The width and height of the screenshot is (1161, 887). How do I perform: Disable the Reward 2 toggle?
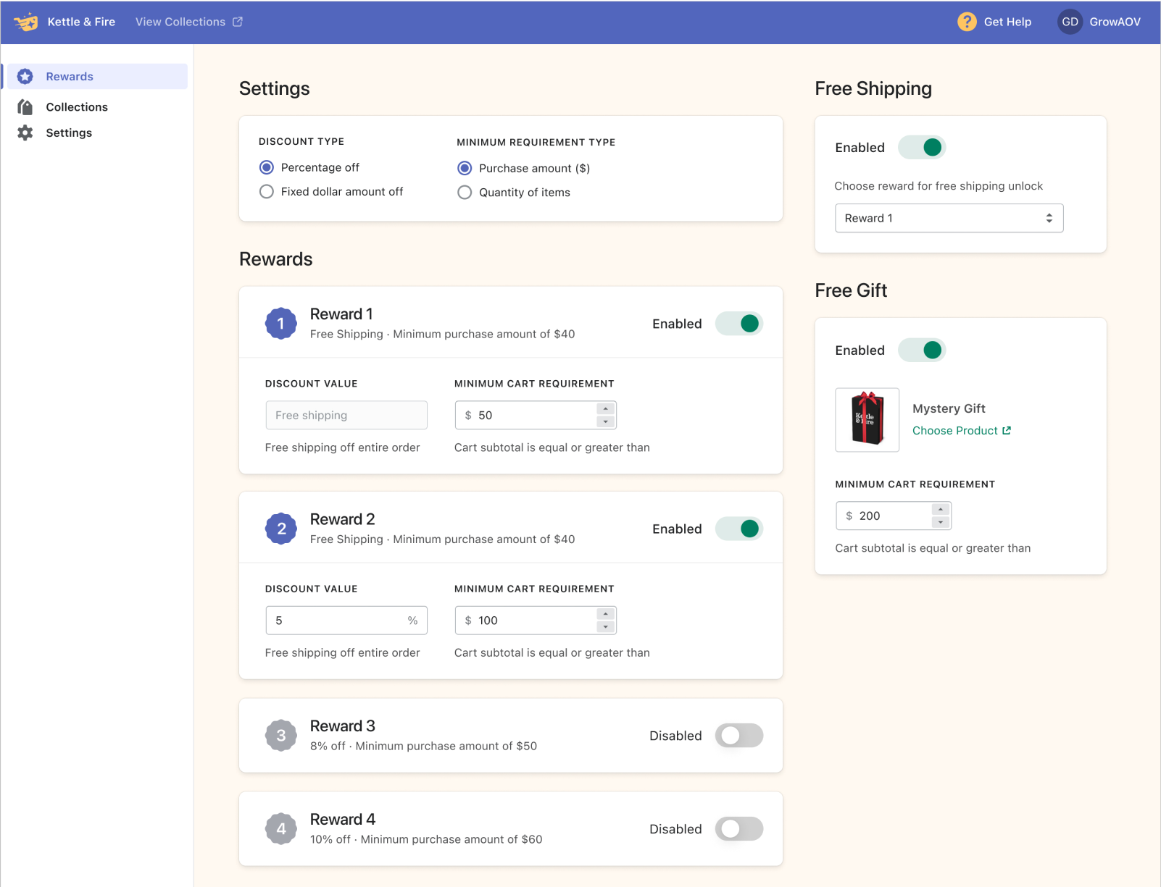738,529
